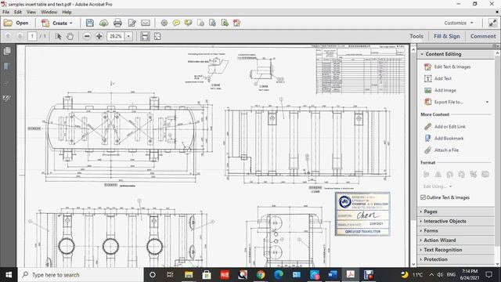The height and width of the screenshot is (282, 501).
Task: Select the Add Text tool
Action: tap(438, 78)
